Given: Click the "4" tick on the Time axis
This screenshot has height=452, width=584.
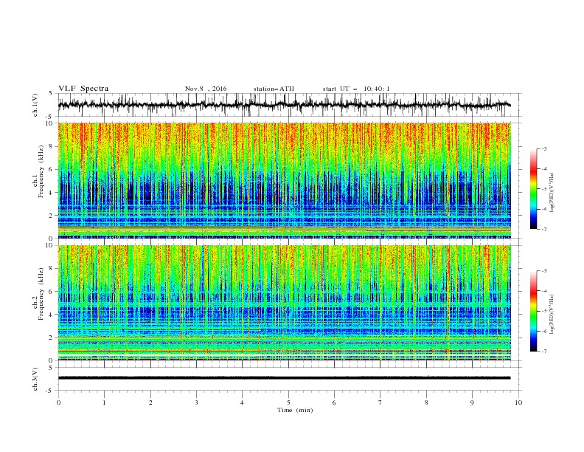Looking at the screenshot, I should point(242,403).
